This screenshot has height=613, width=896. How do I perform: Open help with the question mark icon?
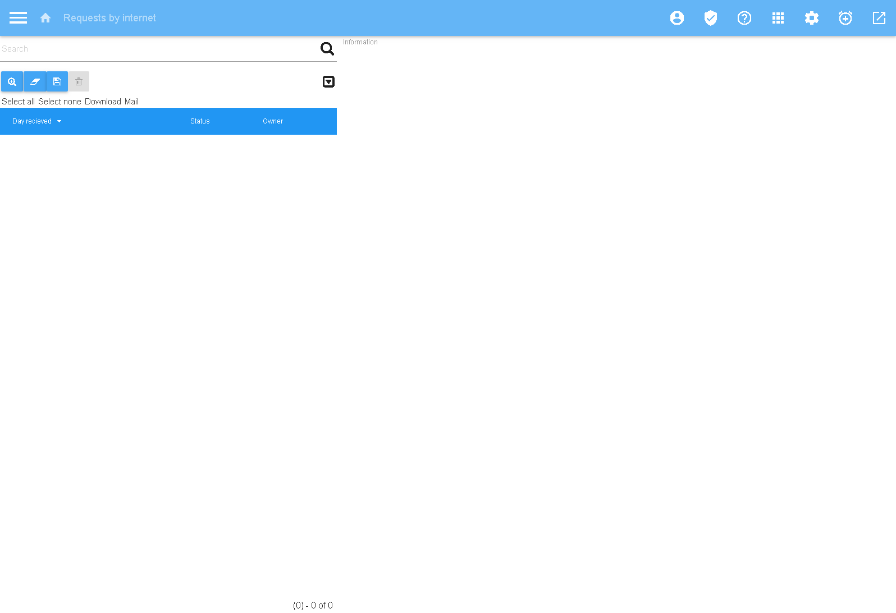(x=744, y=18)
